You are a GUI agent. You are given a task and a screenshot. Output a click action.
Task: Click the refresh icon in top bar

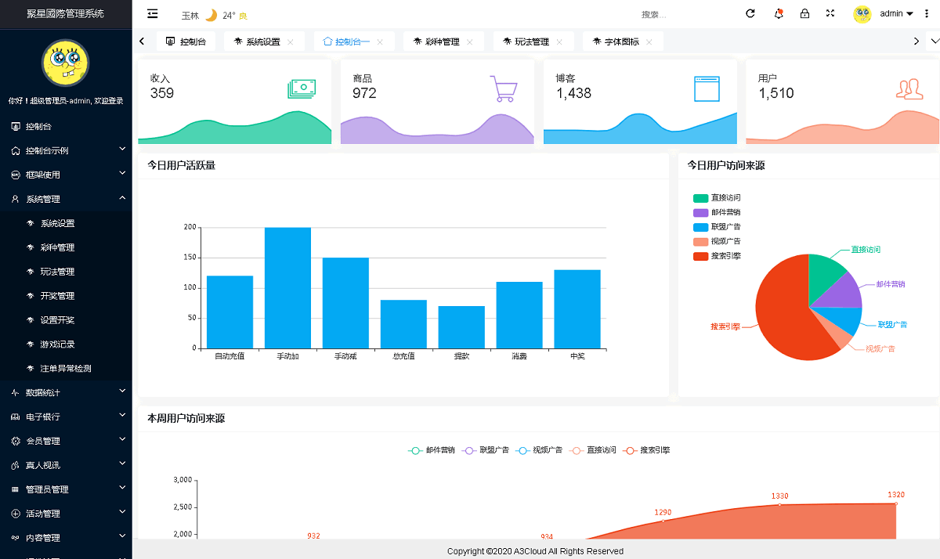click(750, 14)
